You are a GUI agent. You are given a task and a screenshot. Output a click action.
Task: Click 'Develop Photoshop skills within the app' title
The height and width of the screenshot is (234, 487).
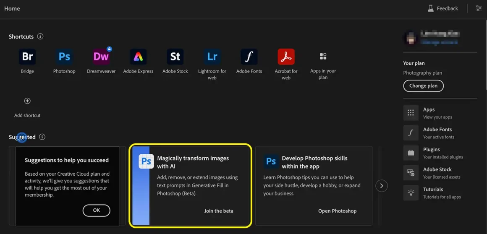(x=314, y=162)
